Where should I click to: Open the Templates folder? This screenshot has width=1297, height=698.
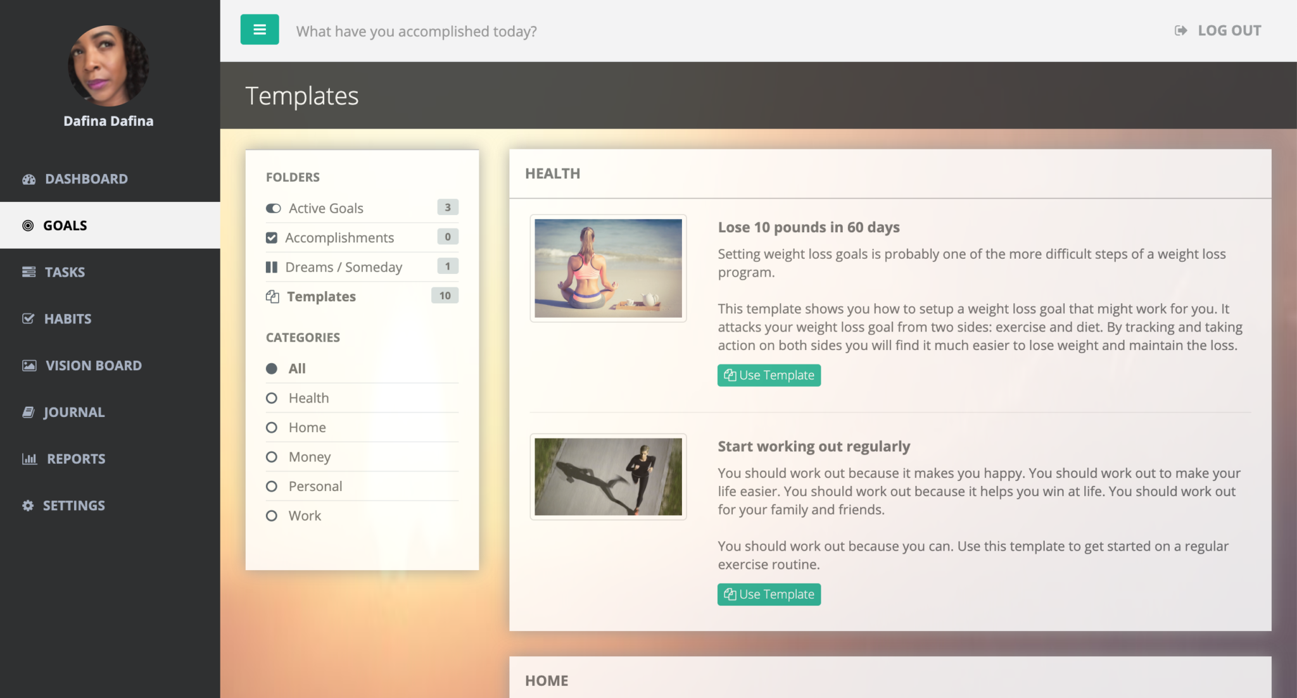362,297
